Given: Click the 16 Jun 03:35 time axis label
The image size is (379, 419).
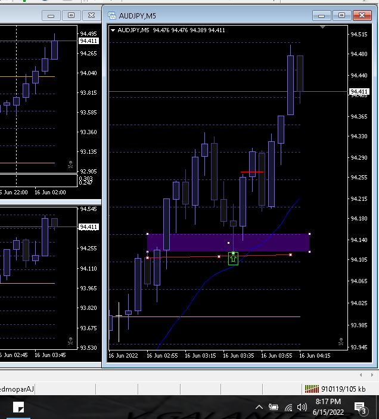Looking at the screenshot, I should point(238,356).
